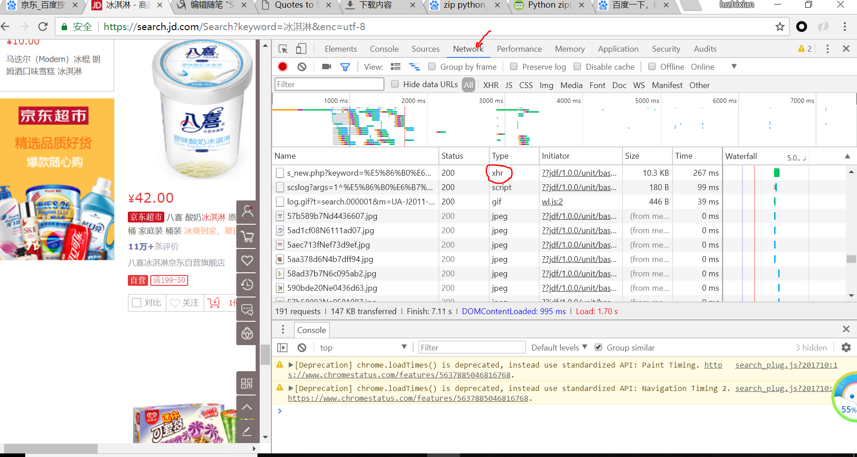Screen dimensions: 857x457
Task: Click JD sidebar back-to-top arrow
Action: (x=247, y=407)
